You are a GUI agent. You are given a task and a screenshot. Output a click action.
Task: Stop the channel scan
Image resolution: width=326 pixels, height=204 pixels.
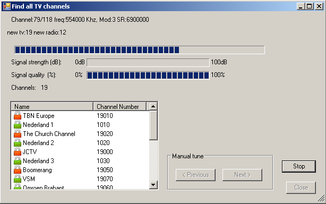point(299,166)
